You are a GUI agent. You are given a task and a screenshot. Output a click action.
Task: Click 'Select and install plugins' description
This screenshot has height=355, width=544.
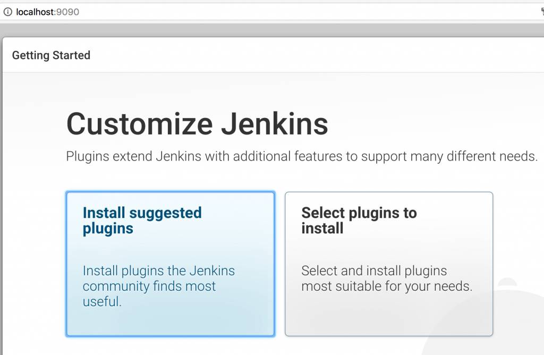pyautogui.click(x=387, y=278)
